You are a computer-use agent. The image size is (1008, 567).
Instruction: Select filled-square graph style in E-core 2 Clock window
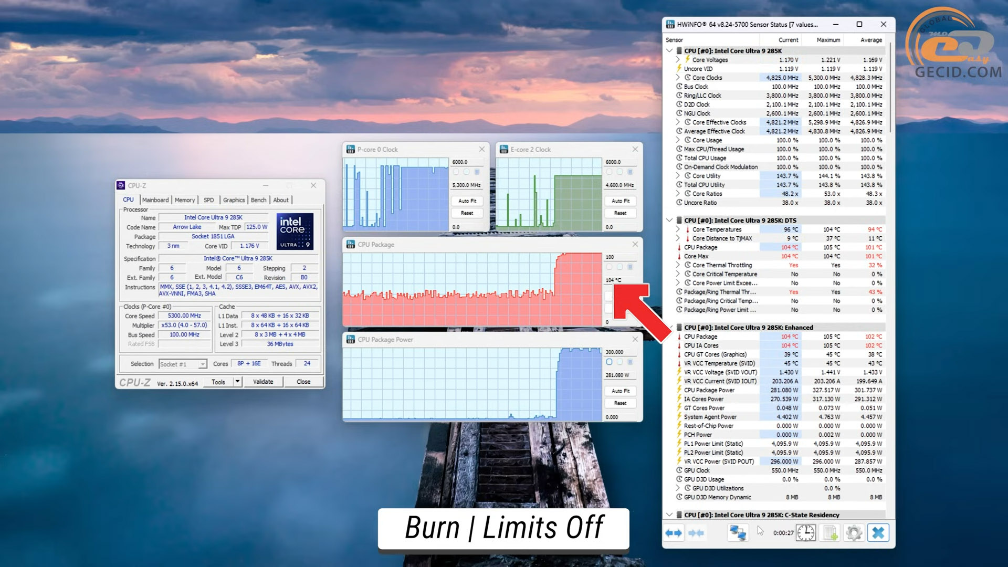630,172
